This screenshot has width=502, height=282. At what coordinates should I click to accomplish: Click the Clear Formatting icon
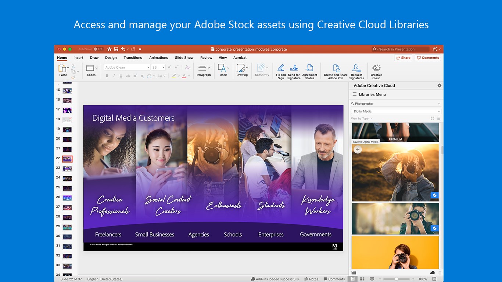pos(187,67)
